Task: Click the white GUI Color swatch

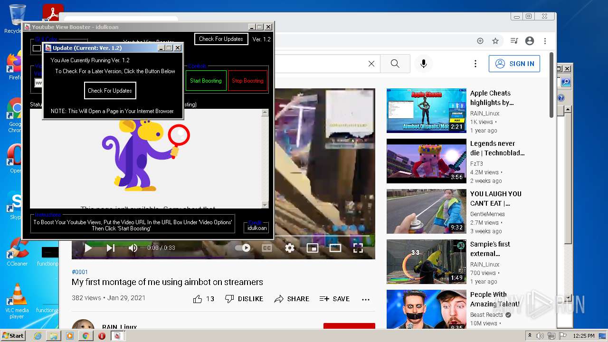Action: tap(37, 48)
